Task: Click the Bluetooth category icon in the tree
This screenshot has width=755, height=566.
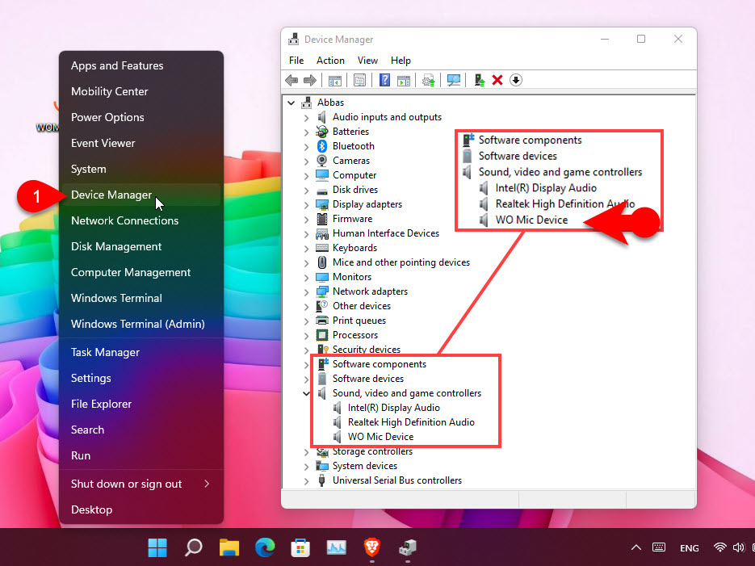Action: [x=322, y=146]
